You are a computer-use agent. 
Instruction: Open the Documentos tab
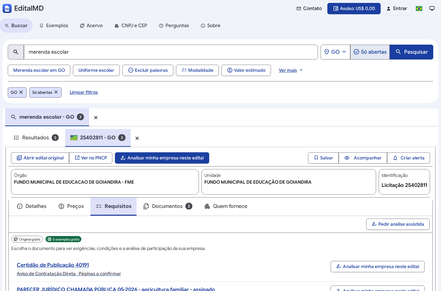pyautogui.click(x=168, y=206)
